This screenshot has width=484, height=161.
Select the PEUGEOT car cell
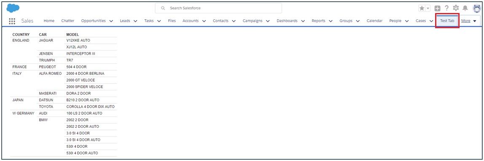(x=48, y=67)
